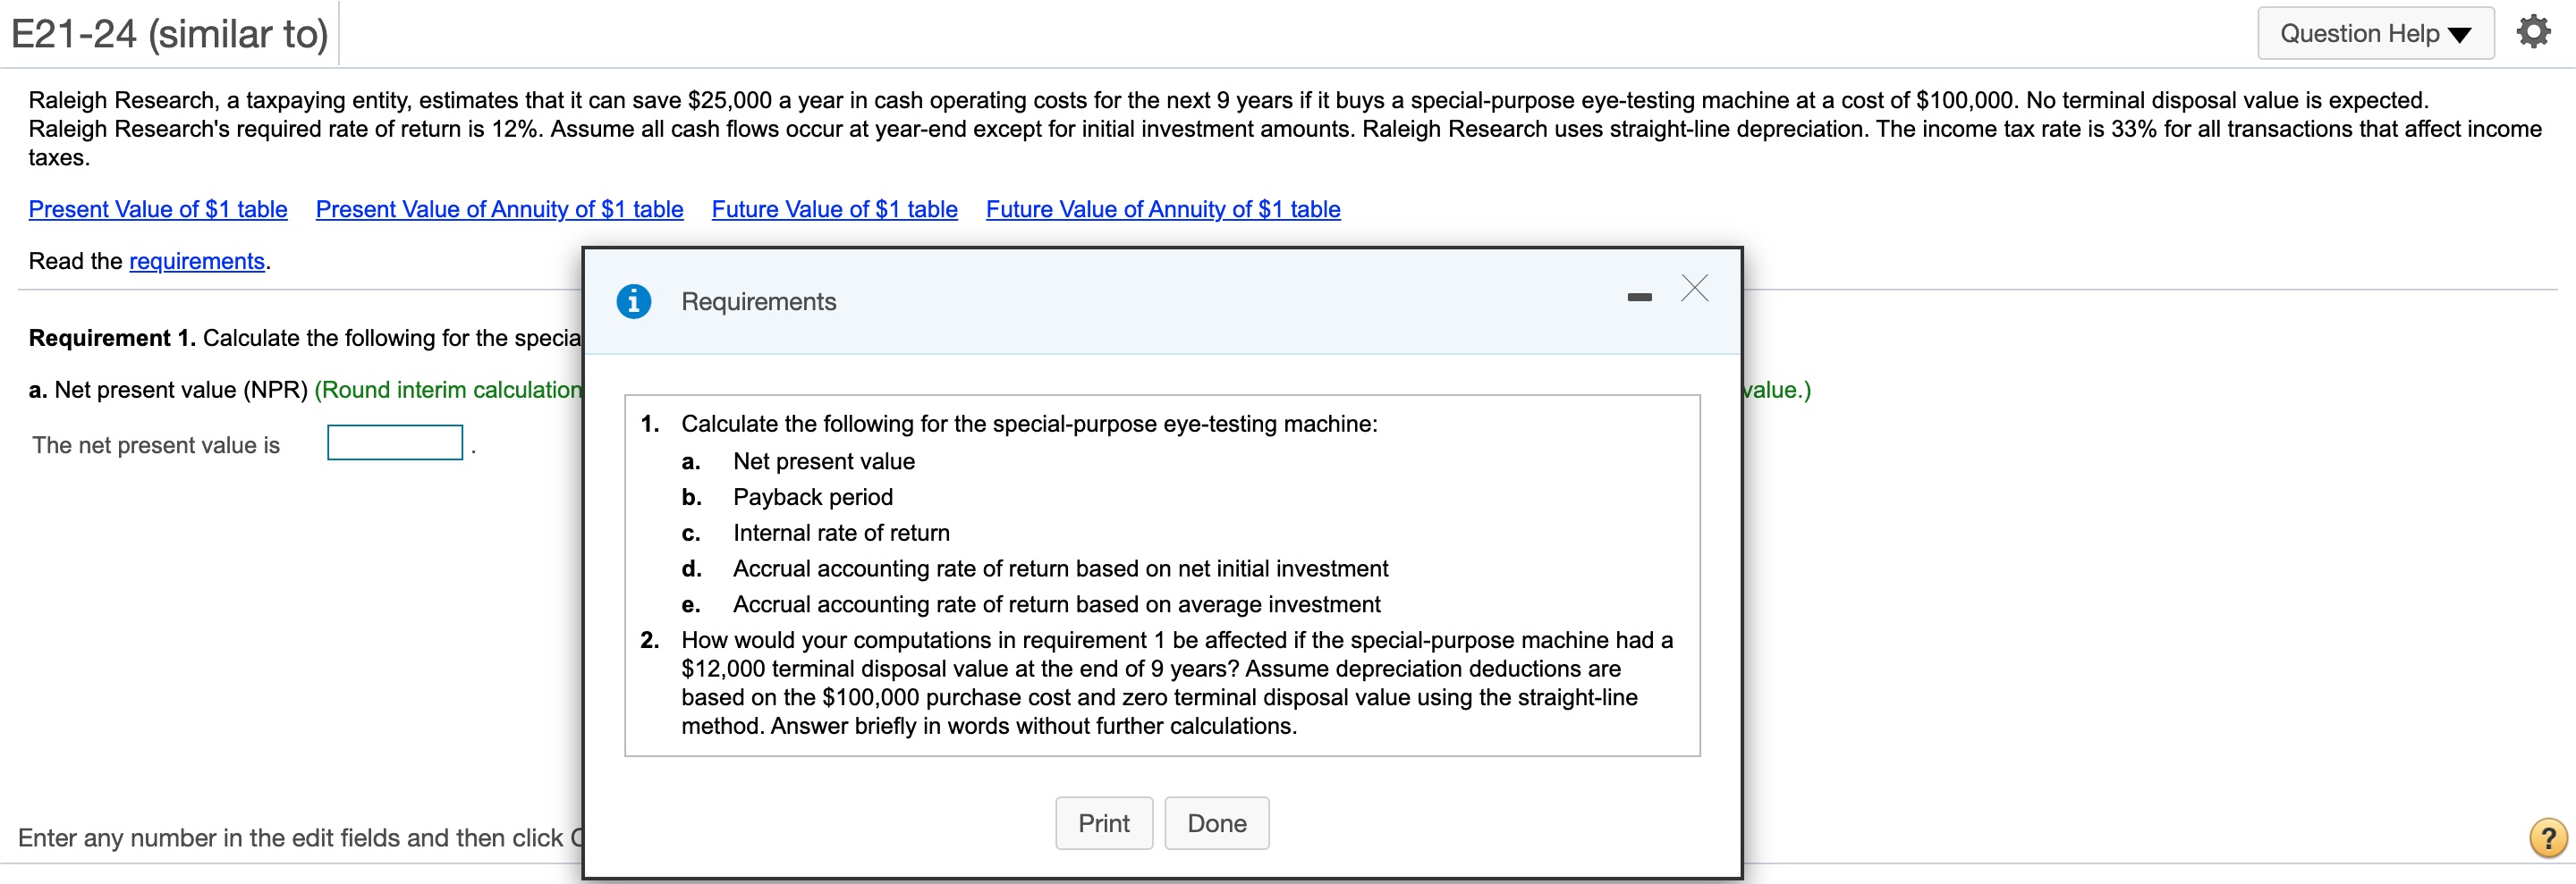Open the Present Value of $1 table
2576x884 pixels.
[157, 209]
